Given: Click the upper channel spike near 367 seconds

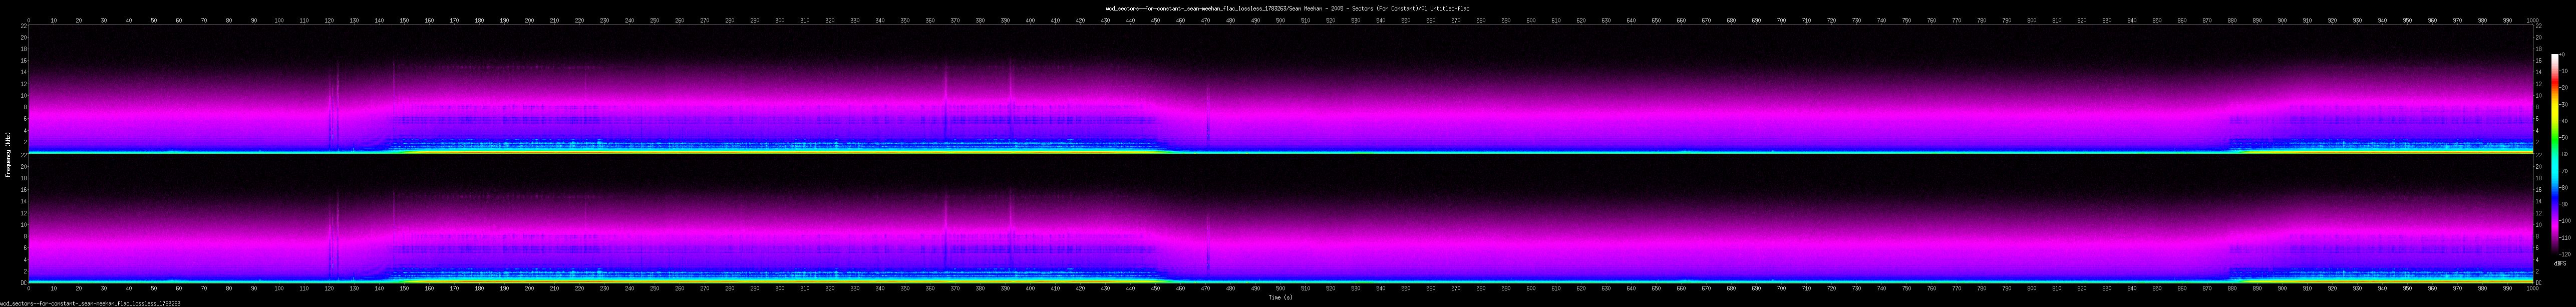Looking at the screenshot, I should pos(946,100).
